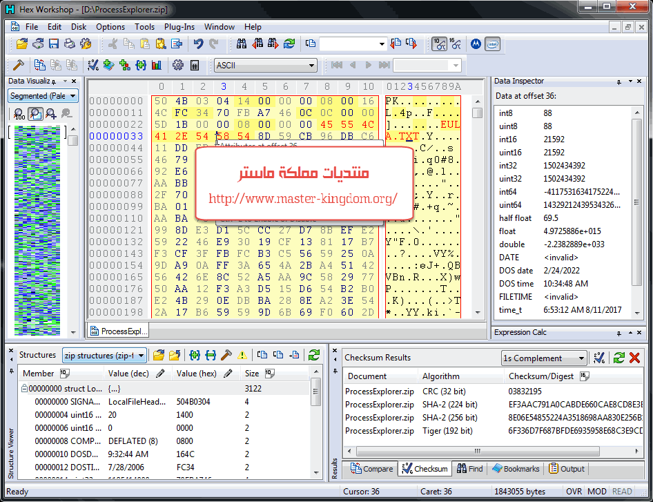Toggle the decimal offset display button
The image size is (653, 502).
439,44
